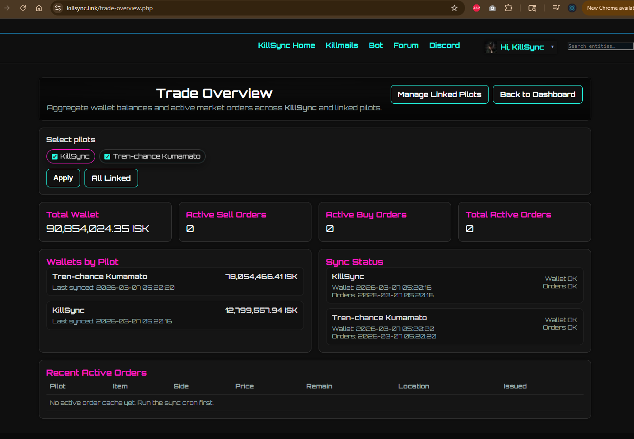Click the site information icon in address bar
The image size is (634, 439).
click(58, 8)
